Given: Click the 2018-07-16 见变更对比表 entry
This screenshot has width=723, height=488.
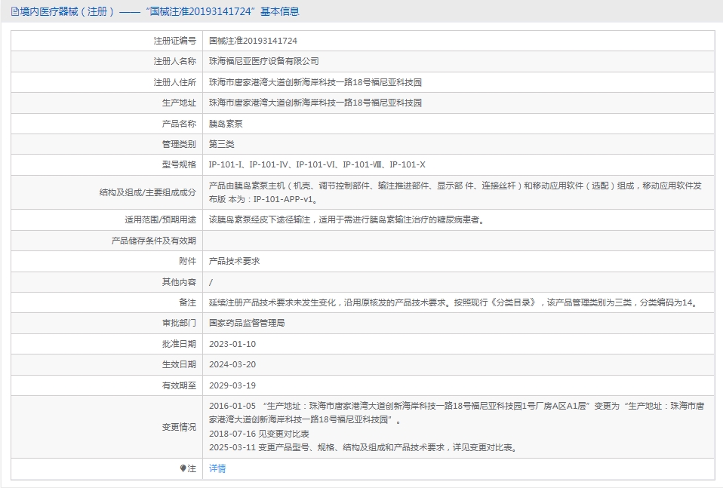Looking at the screenshot, I should (x=259, y=434).
